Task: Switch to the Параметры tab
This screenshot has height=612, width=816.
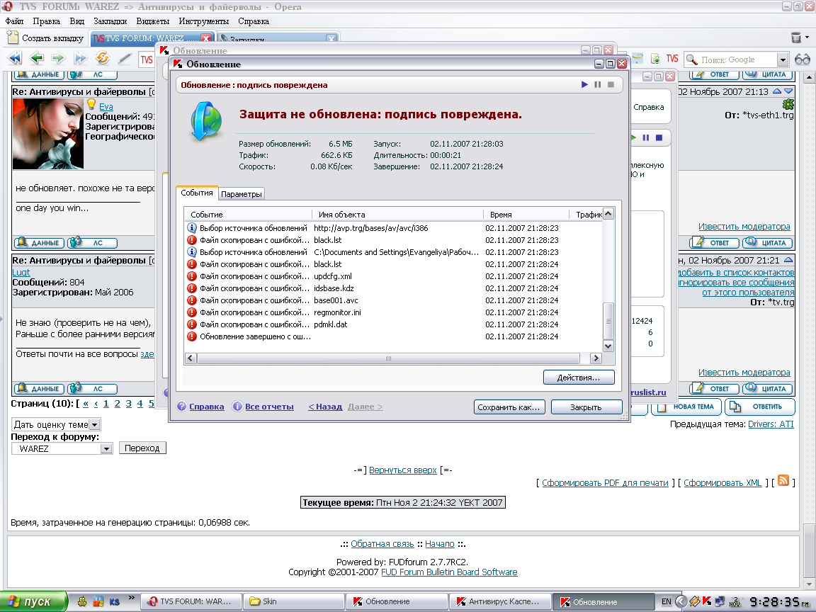Action: pos(242,194)
